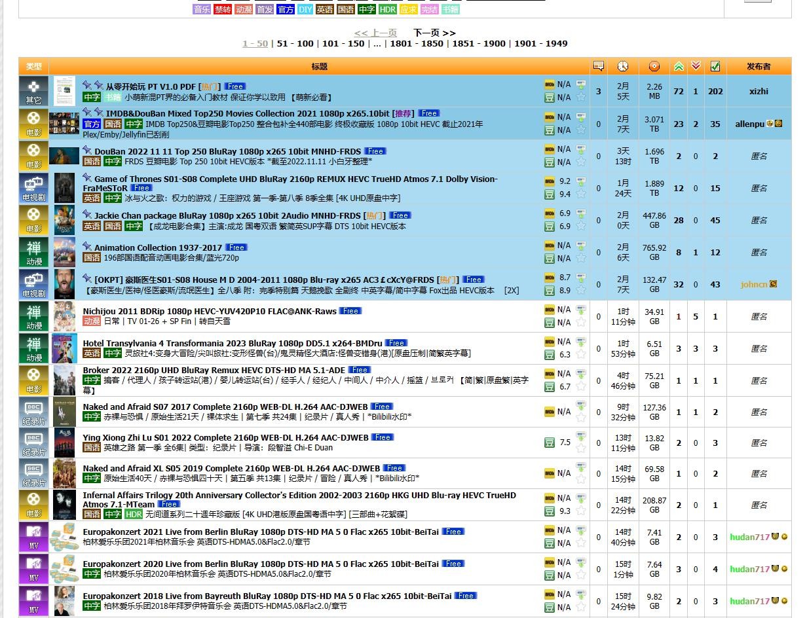Click Douban icon on Jackie Chan package row
The width and height of the screenshot is (807, 618).
[x=550, y=226]
